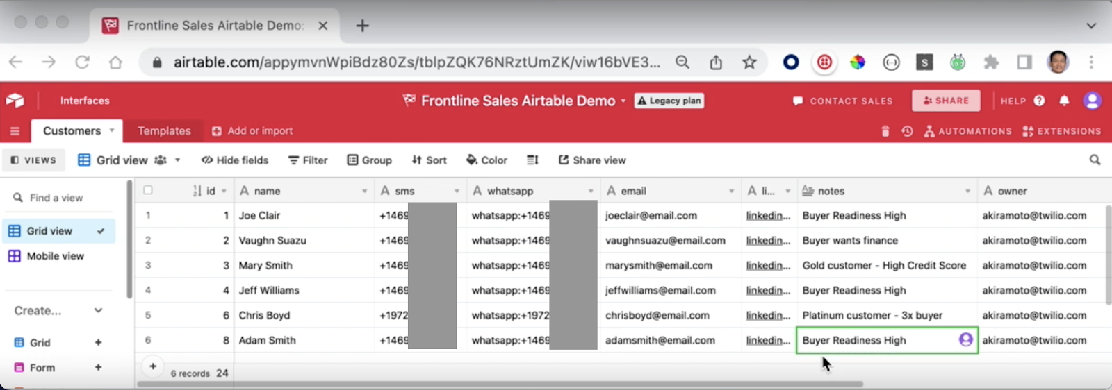Open base trash icon
Viewport: 1112px width, 390px height.
coord(885,131)
